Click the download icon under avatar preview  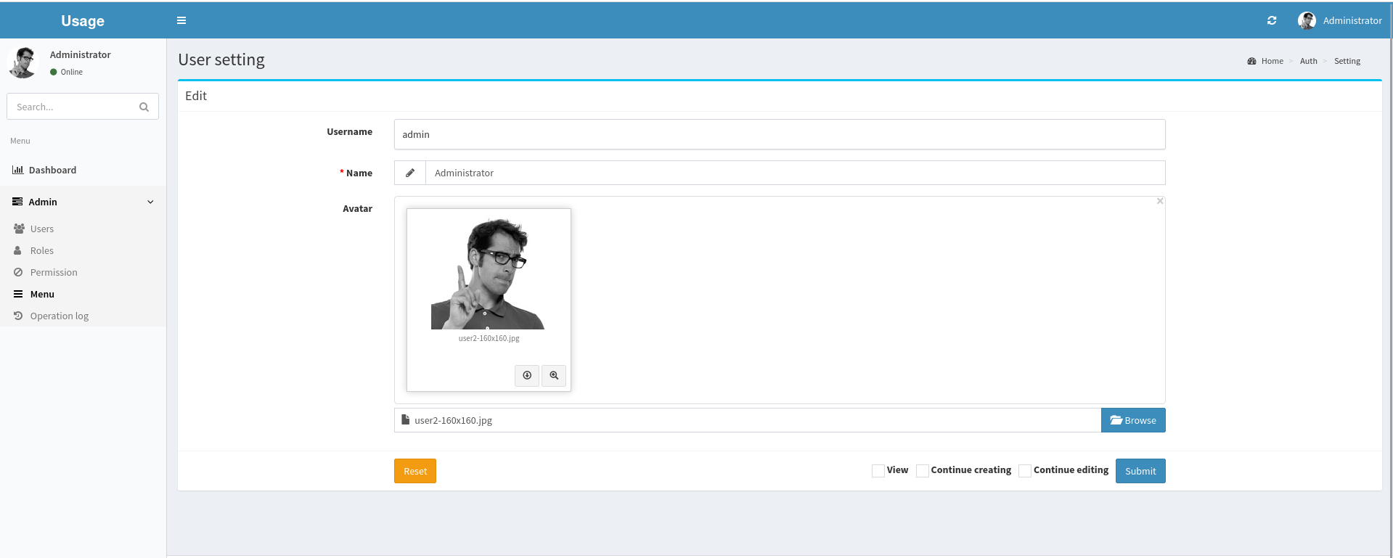(x=527, y=375)
